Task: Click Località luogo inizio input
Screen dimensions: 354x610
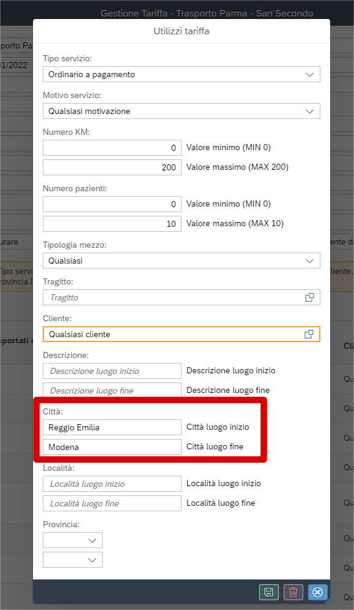Action: point(112,484)
